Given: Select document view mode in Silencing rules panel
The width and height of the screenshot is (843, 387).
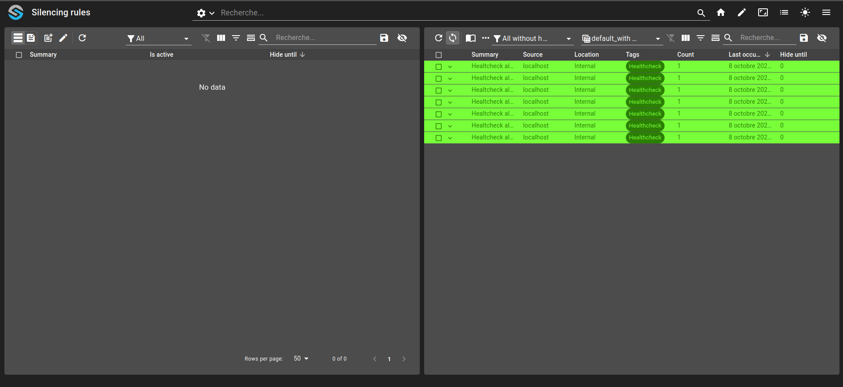Looking at the screenshot, I should click(x=31, y=38).
